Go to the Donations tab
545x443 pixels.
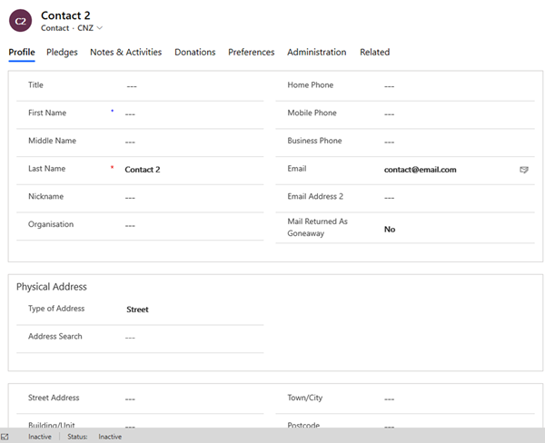point(194,53)
